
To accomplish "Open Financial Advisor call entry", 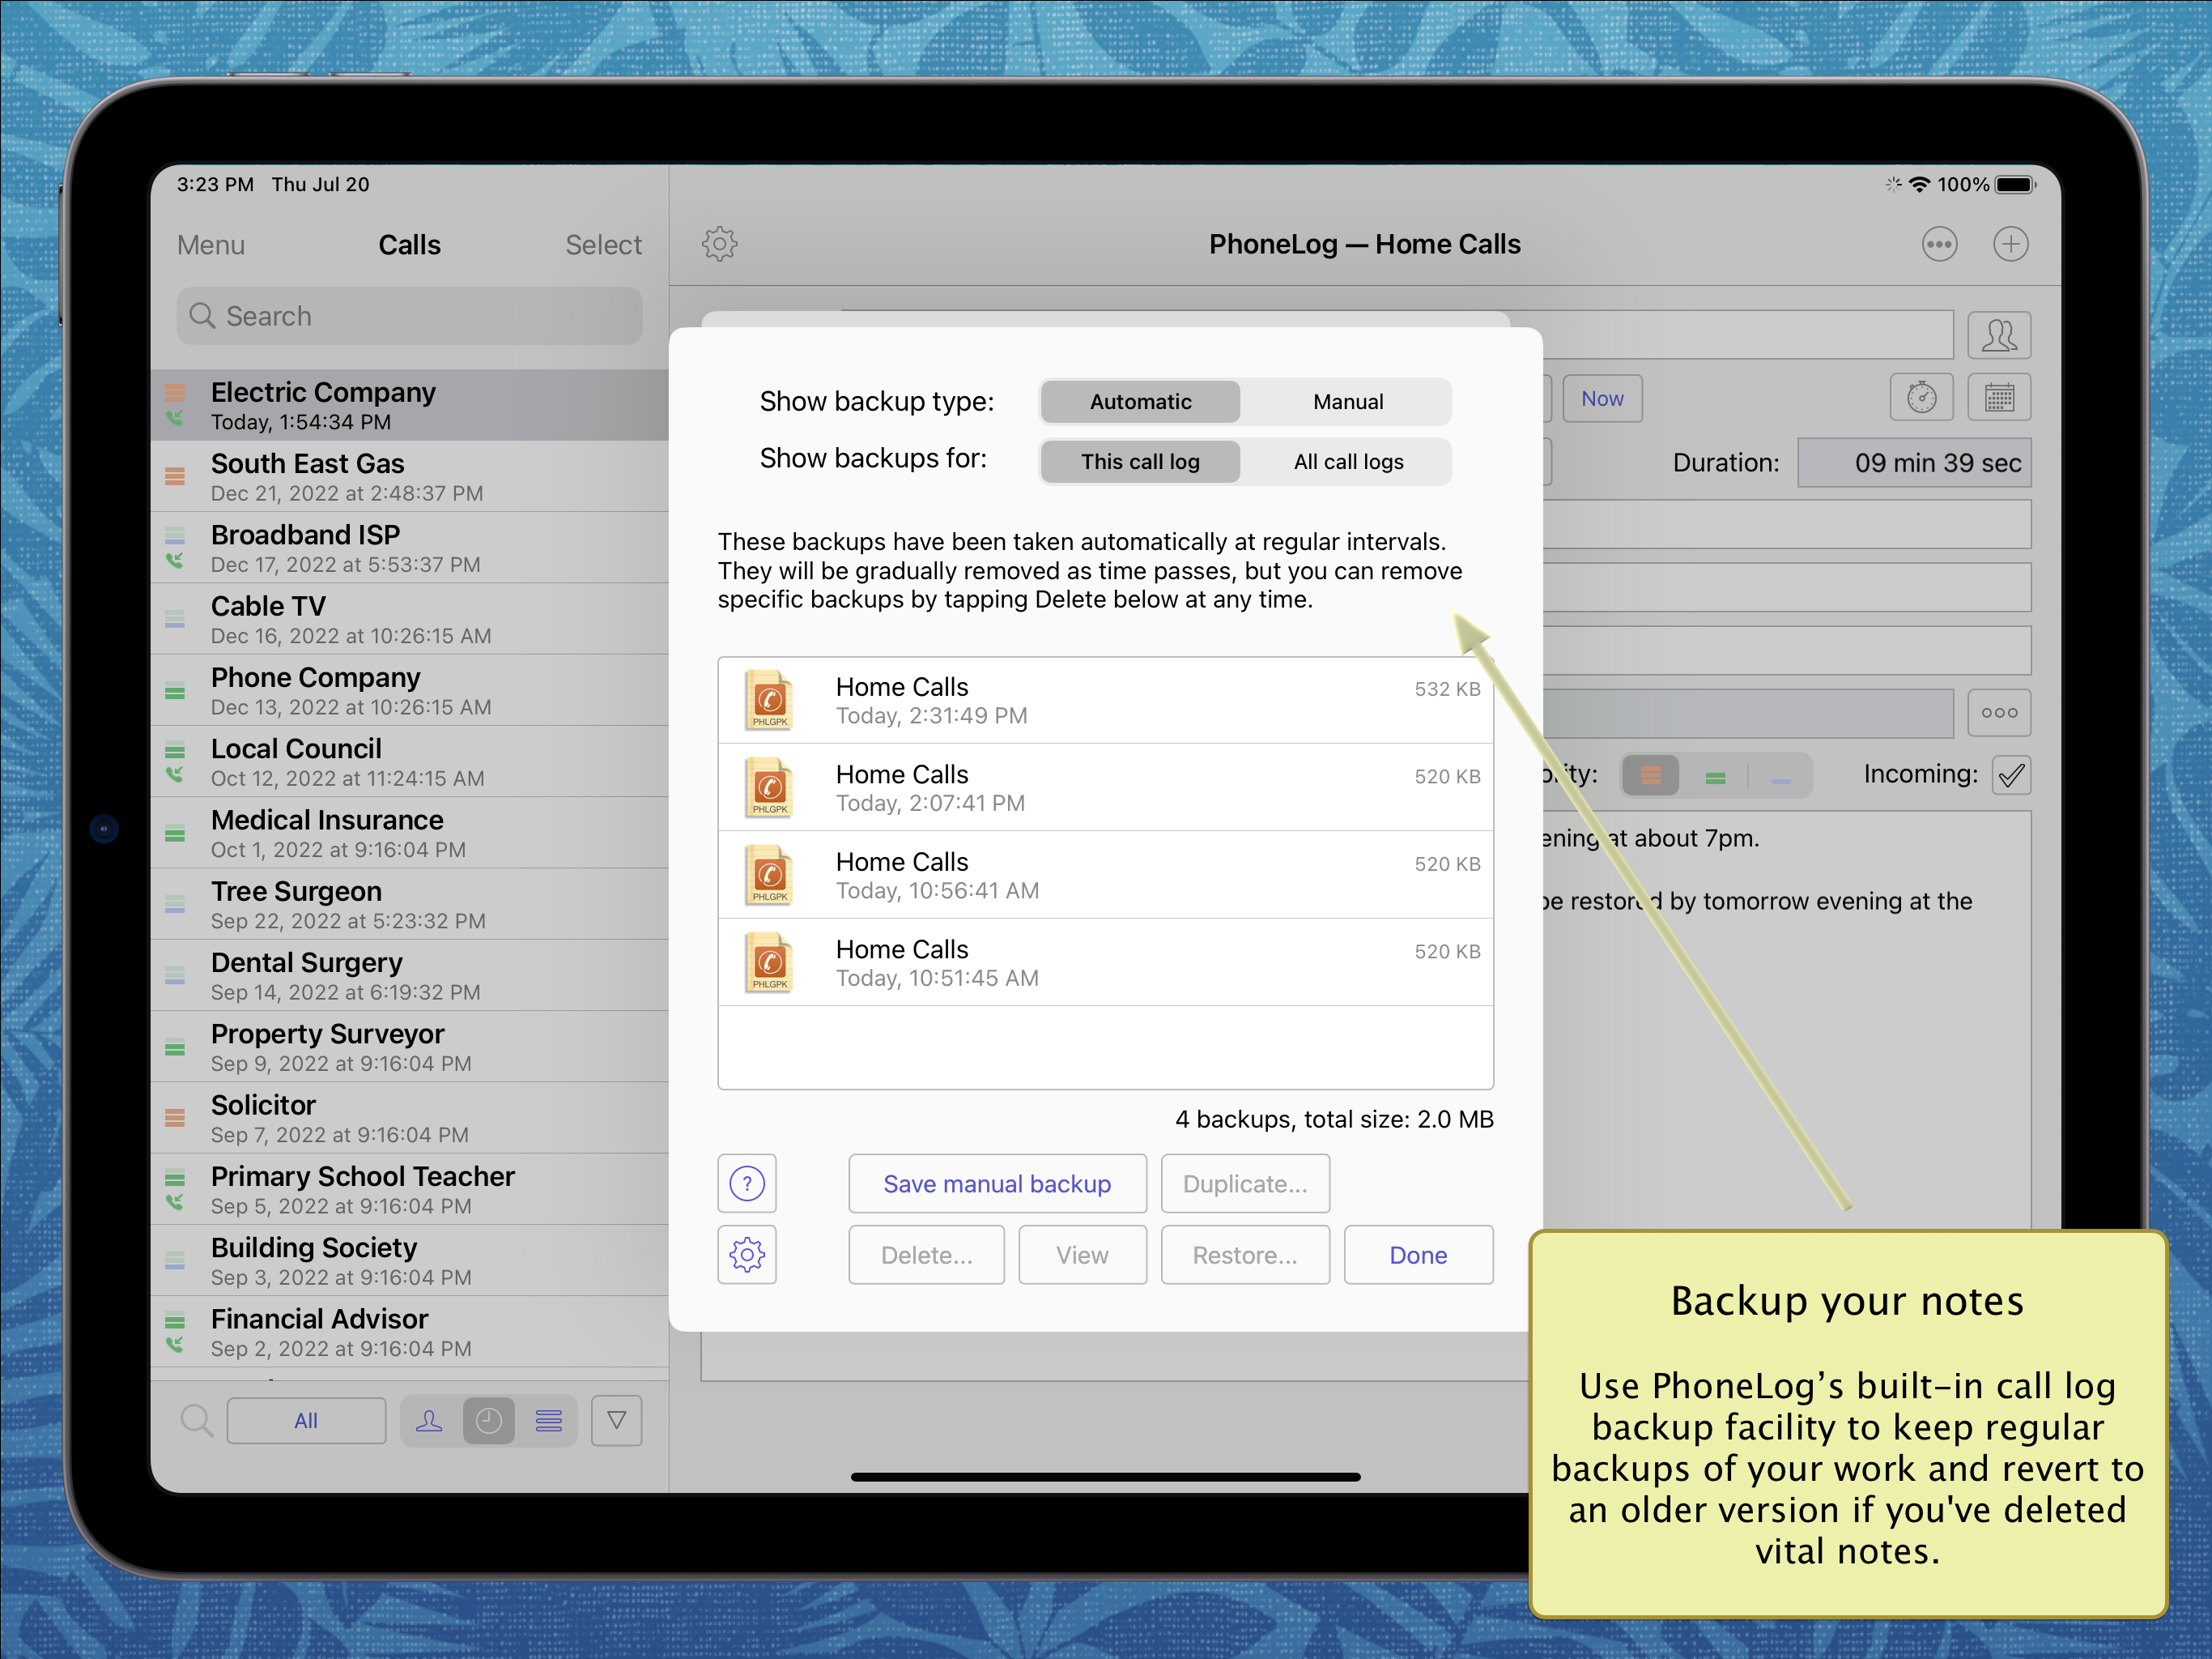I will point(410,1333).
